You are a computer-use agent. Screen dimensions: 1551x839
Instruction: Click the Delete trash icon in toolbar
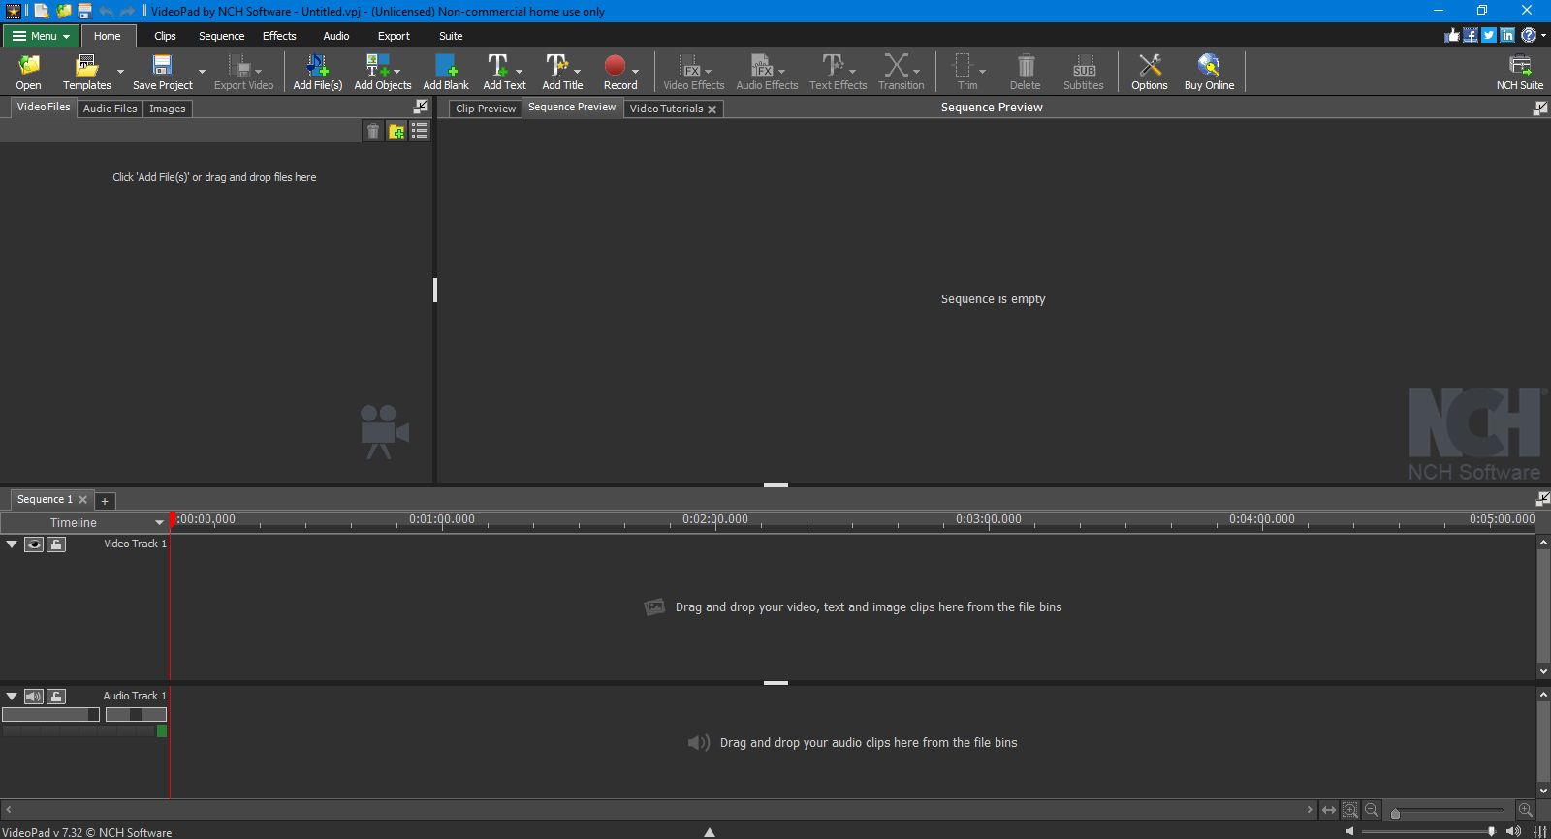click(x=1025, y=65)
